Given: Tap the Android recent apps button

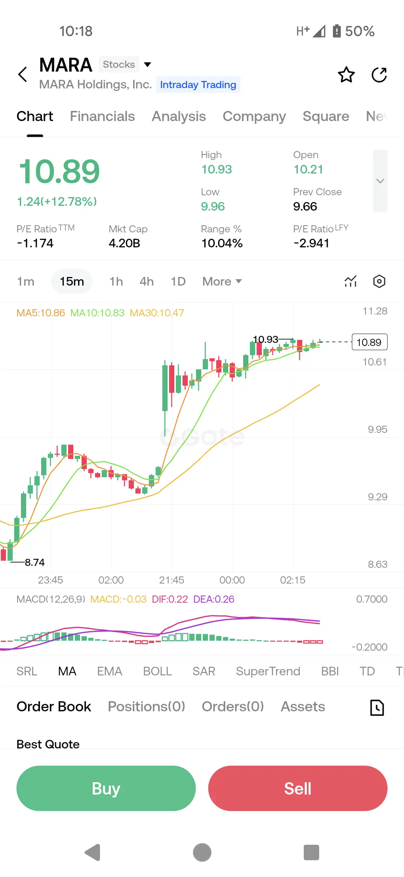Looking at the screenshot, I should pyautogui.click(x=311, y=852).
